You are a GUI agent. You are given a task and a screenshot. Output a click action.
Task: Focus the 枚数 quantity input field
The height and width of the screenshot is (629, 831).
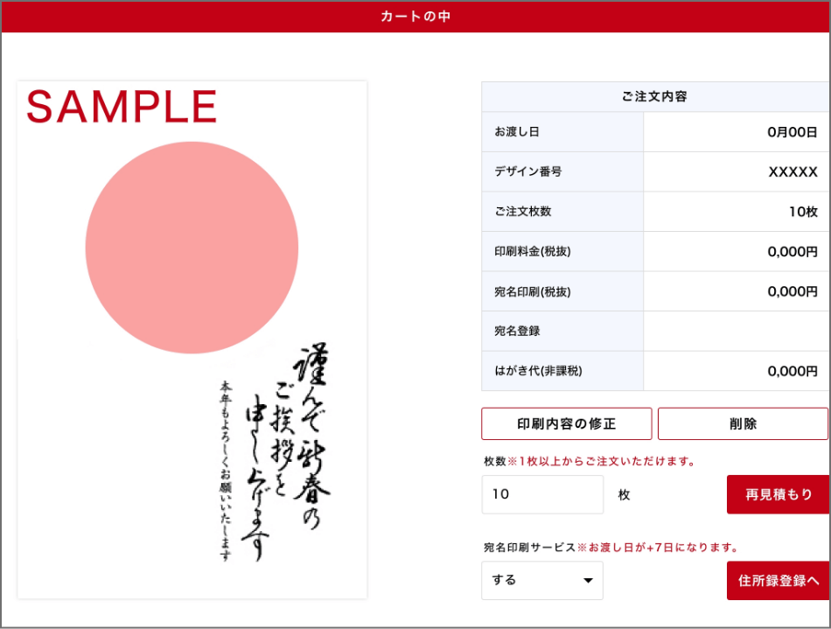542,494
